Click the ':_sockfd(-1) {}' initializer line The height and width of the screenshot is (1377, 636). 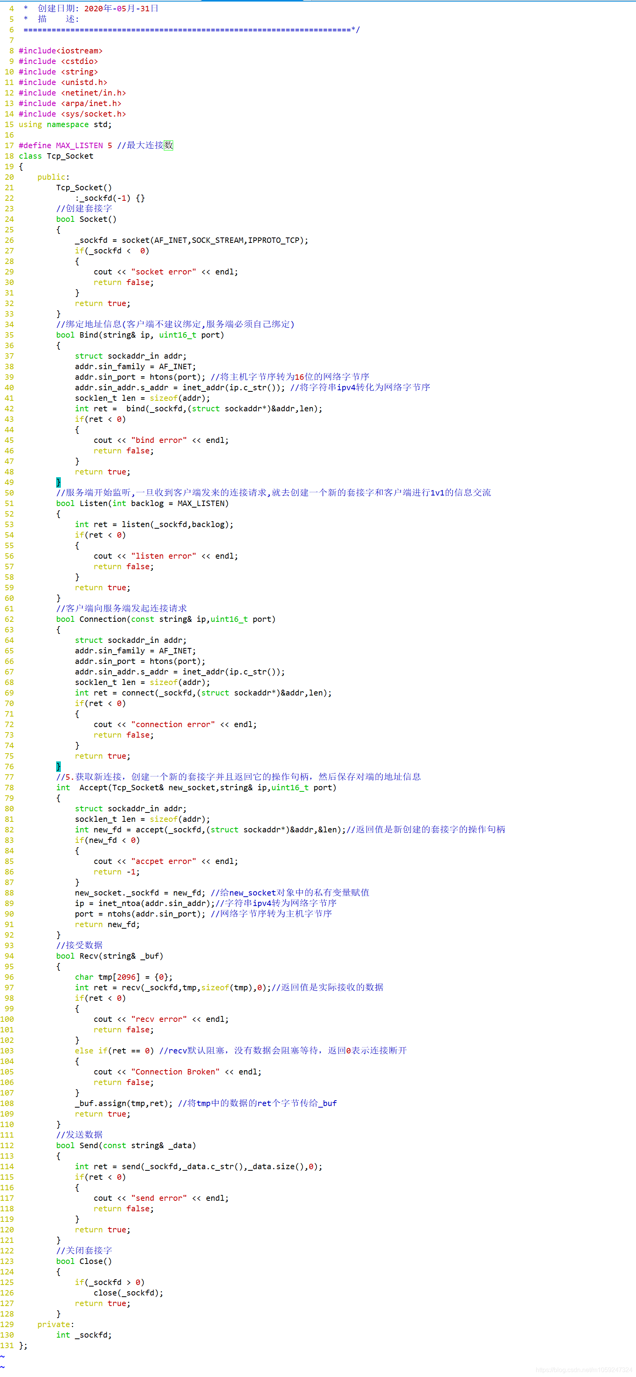tap(110, 198)
